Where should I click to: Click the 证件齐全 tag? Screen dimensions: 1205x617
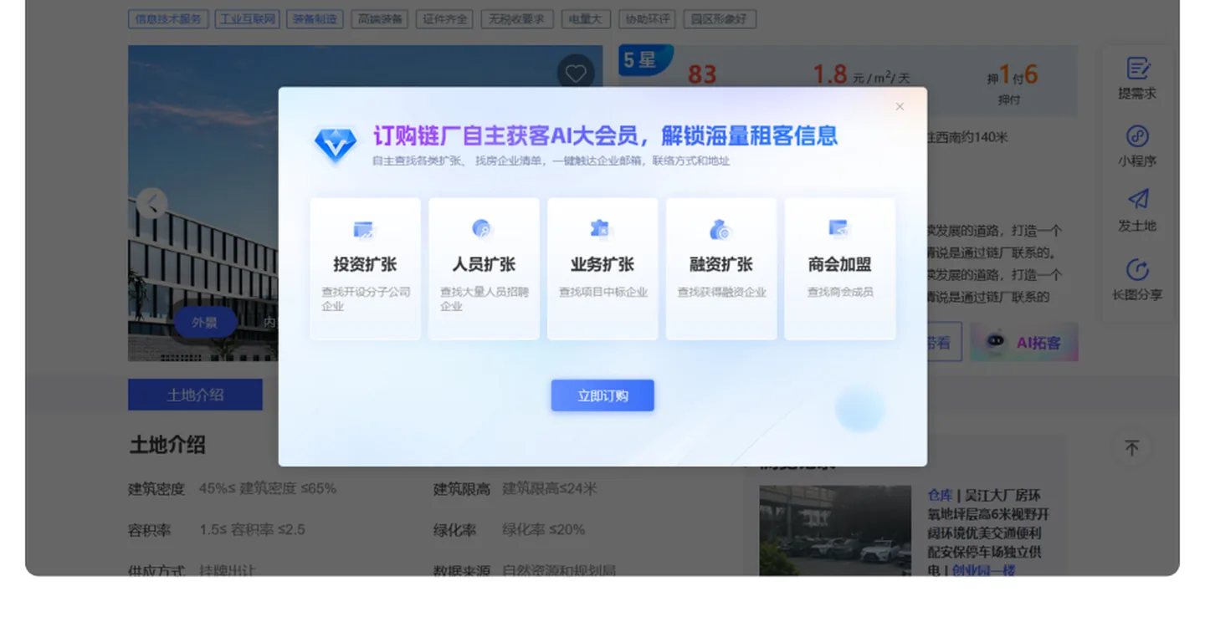point(445,19)
